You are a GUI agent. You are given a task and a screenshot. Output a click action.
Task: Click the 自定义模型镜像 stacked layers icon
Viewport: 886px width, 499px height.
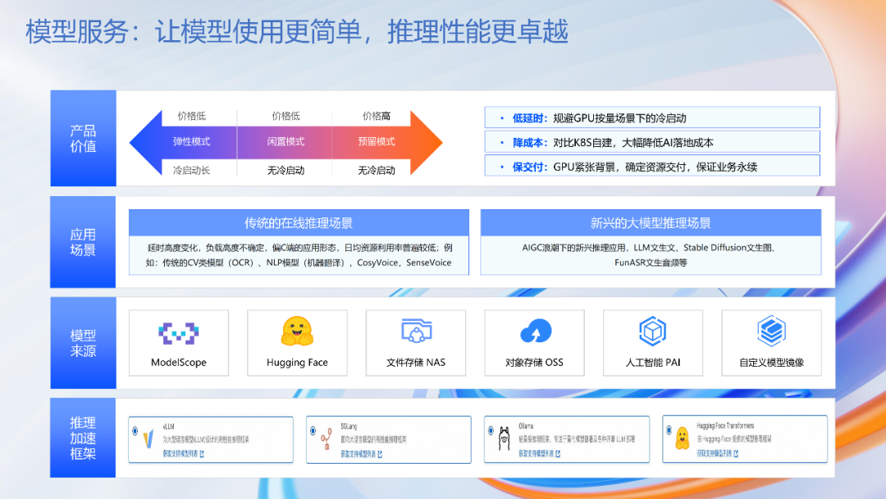tap(771, 331)
